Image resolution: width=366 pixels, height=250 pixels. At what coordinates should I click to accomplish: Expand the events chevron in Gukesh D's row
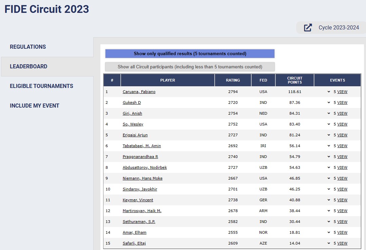329,103
